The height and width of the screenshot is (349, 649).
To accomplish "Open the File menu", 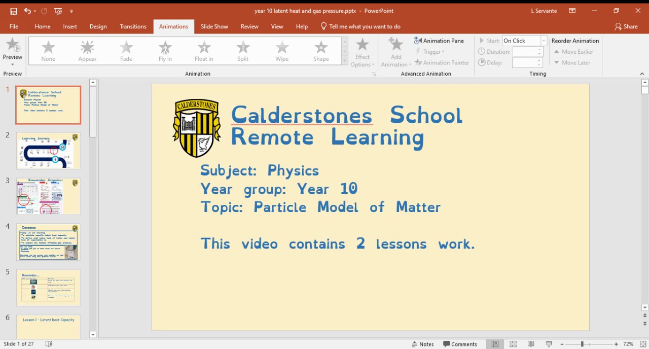I will pos(14,26).
